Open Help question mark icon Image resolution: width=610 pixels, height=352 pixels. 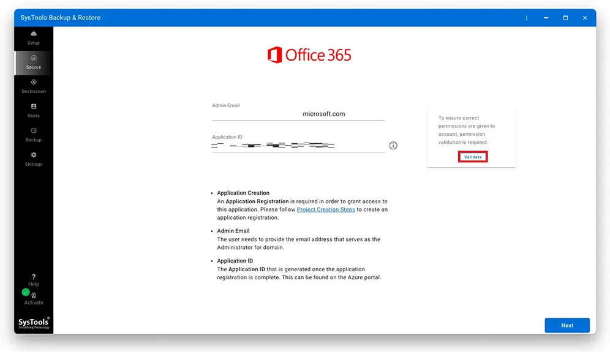pos(34,277)
